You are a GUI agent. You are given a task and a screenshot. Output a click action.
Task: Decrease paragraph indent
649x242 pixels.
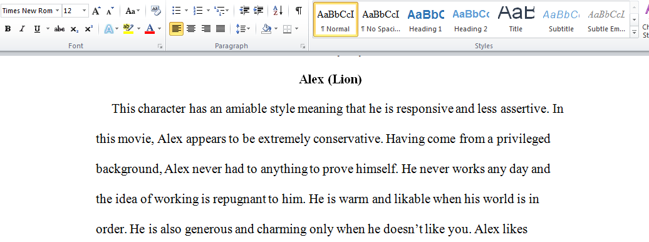click(244, 11)
